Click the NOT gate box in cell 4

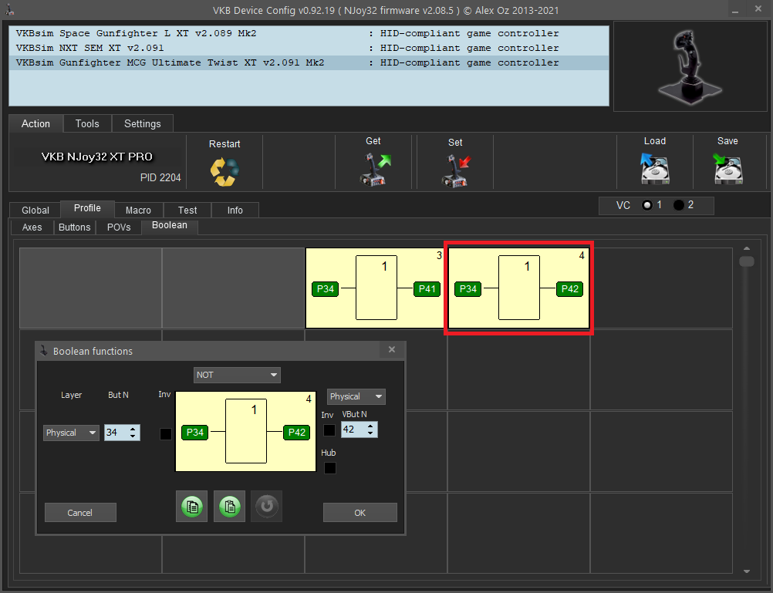[519, 288]
